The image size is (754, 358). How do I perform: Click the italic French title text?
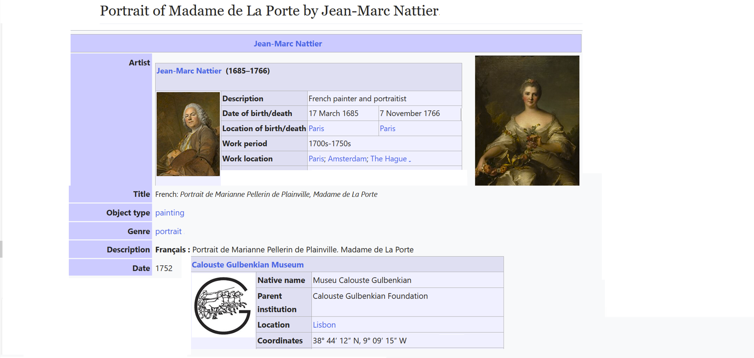279,194
